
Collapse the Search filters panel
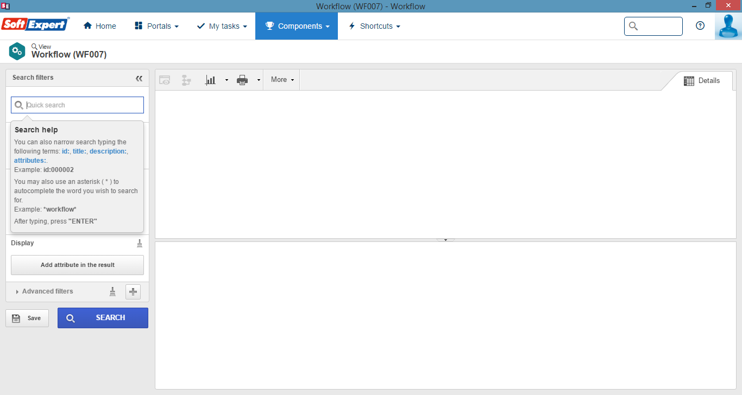(139, 78)
